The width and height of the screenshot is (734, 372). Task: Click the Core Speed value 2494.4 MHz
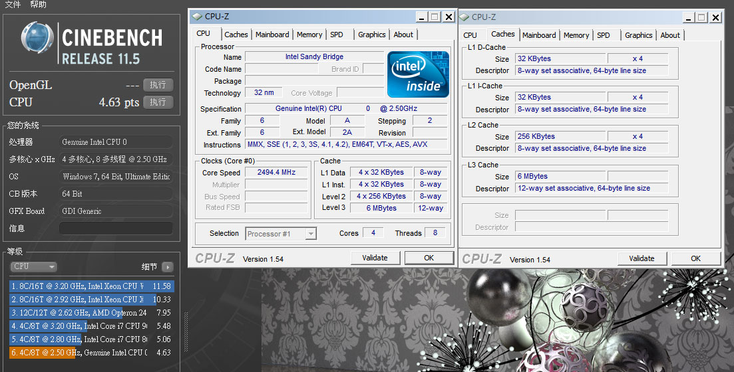pos(277,173)
